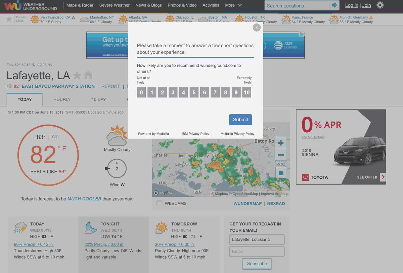
Task: Open the WunderMap link
Action: (248, 203)
